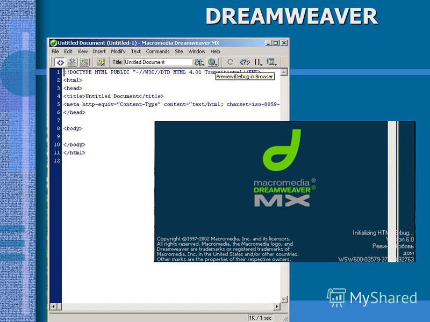Image resolution: width=430 pixels, height=322 pixels.
Task: Open the Window menu
Action: [x=197, y=52]
